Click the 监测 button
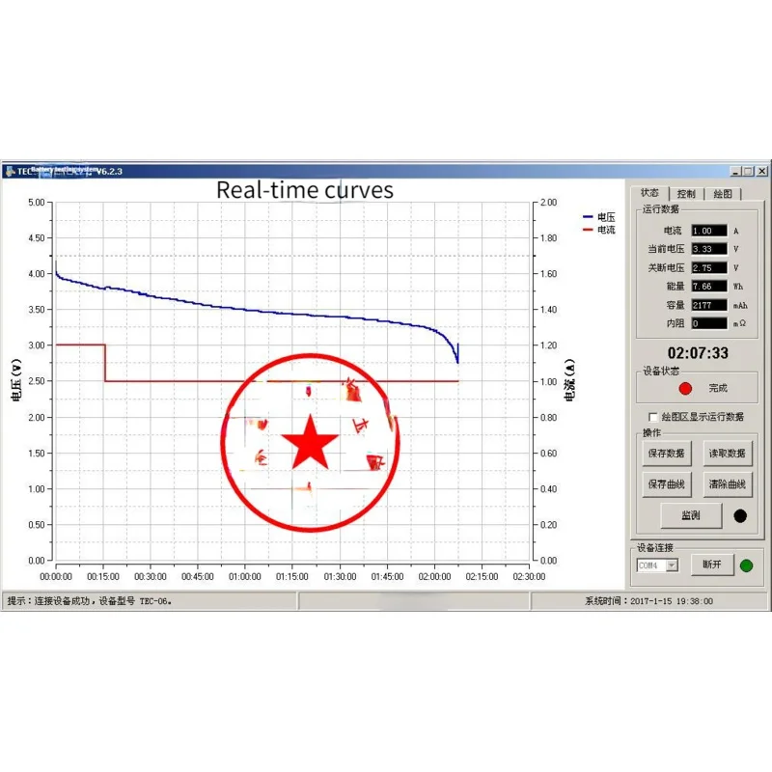772x772 pixels. click(x=691, y=515)
